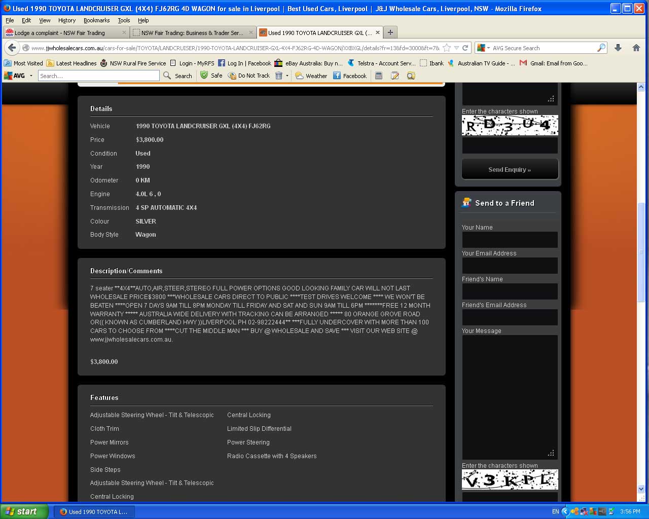
Task: Reload the page with the refresh icon
Action: click(x=465, y=48)
